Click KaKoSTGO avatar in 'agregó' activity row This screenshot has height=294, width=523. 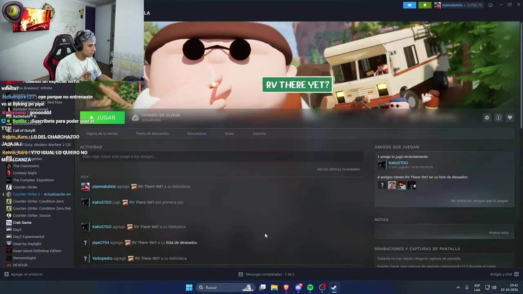85,227
